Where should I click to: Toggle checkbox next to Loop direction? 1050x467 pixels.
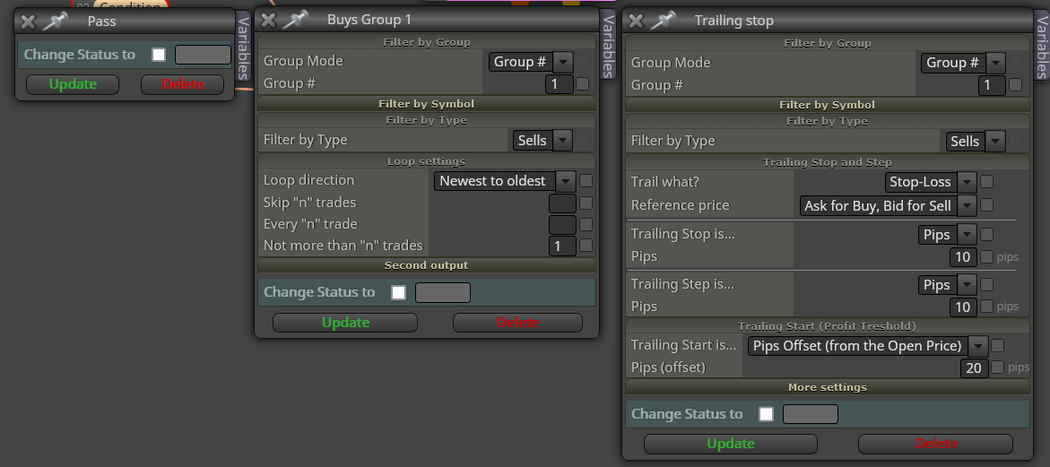[x=586, y=181]
